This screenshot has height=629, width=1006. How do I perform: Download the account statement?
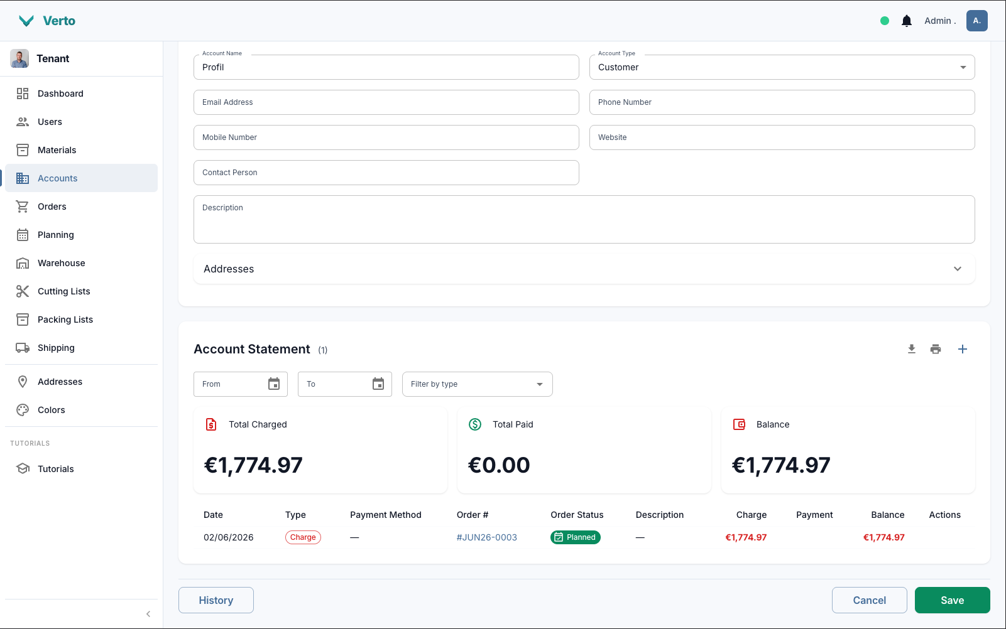912,349
